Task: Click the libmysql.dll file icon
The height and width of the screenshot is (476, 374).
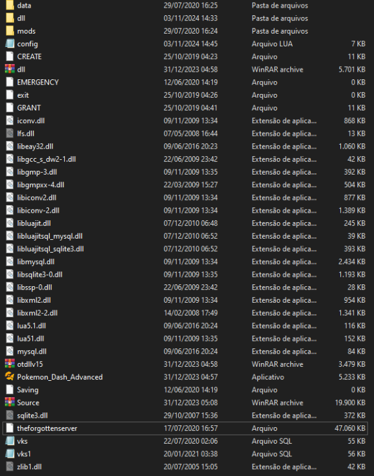Action: coord(10,261)
